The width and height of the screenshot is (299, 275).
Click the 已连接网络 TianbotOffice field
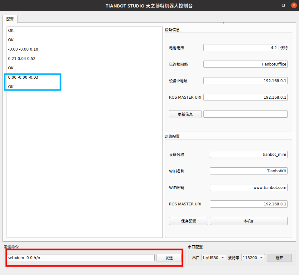tap(245, 64)
